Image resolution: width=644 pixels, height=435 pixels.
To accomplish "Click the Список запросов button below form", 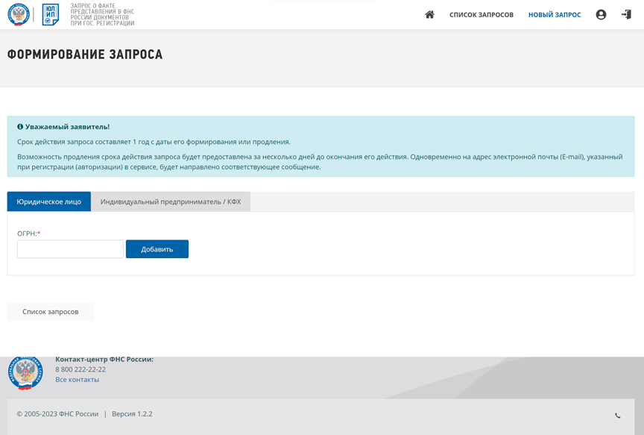I will tap(51, 311).
